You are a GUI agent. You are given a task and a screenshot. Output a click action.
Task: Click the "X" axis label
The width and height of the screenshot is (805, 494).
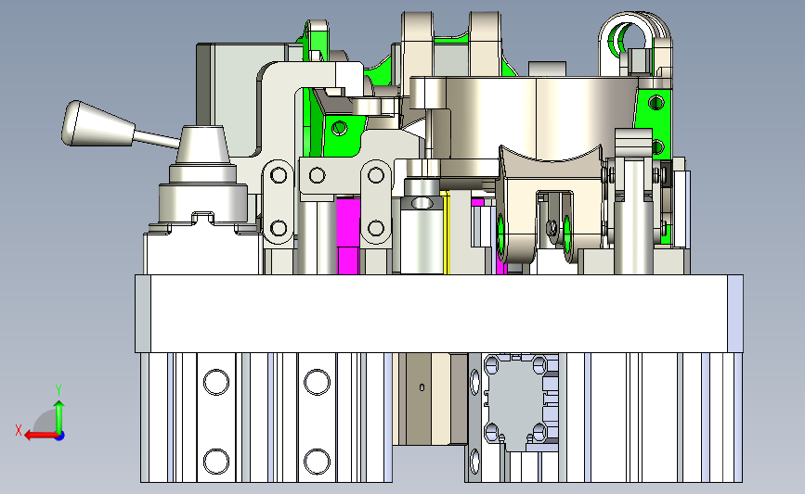coord(18,430)
